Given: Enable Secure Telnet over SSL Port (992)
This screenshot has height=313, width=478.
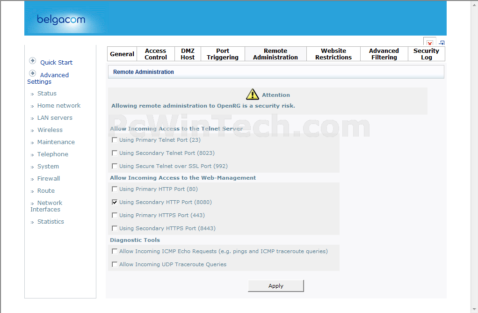Looking at the screenshot, I should click(115, 166).
